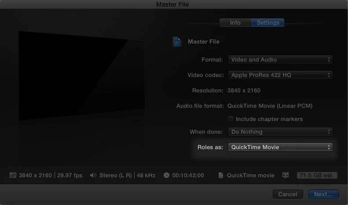Click the Stereo (L R) status text
Screen dimensions: 348x205
[x=115, y=175]
